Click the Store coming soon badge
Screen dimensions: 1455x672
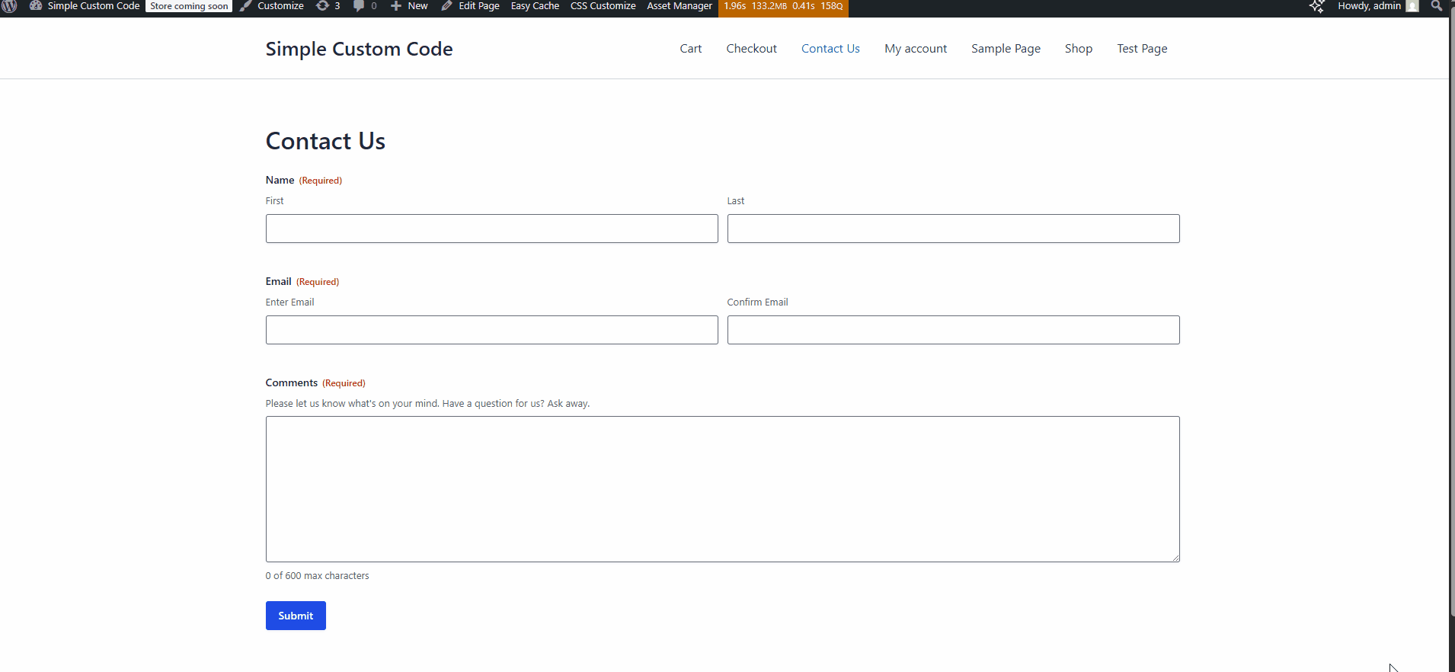[x=189, y=5]
